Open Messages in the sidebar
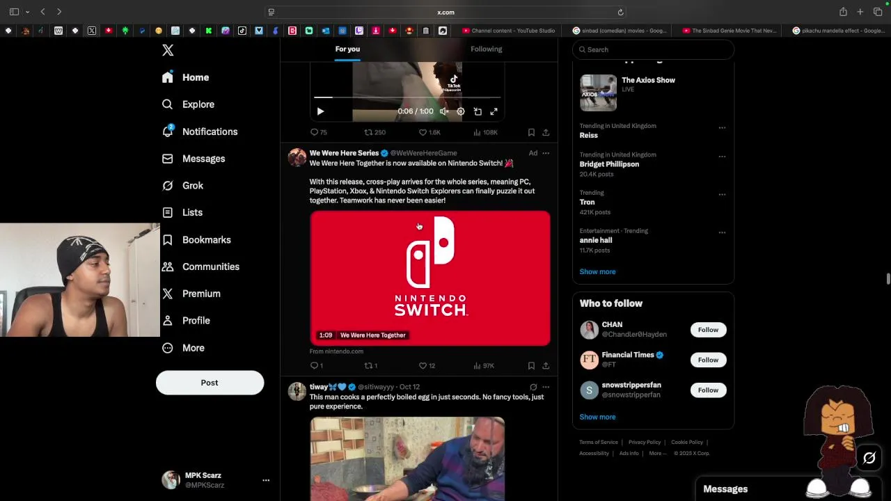This screenshot has height=501, width=891. tap(193, 159)
